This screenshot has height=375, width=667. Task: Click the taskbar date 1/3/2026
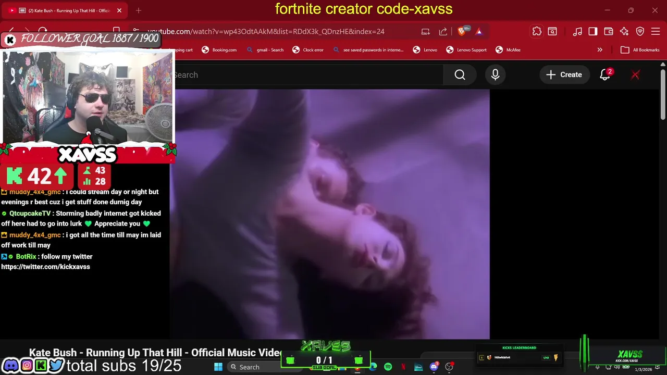coord(643,369)
